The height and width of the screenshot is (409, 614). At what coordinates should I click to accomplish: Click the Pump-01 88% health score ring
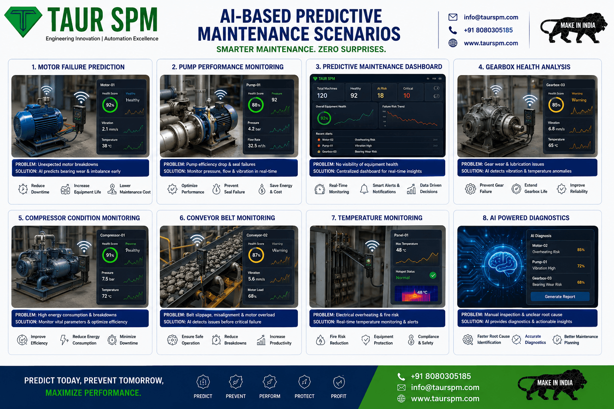[x=256, y=105]
